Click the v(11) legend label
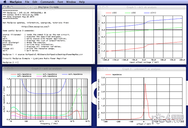Viewport: 188px width, 128px height. pos(153,13)
